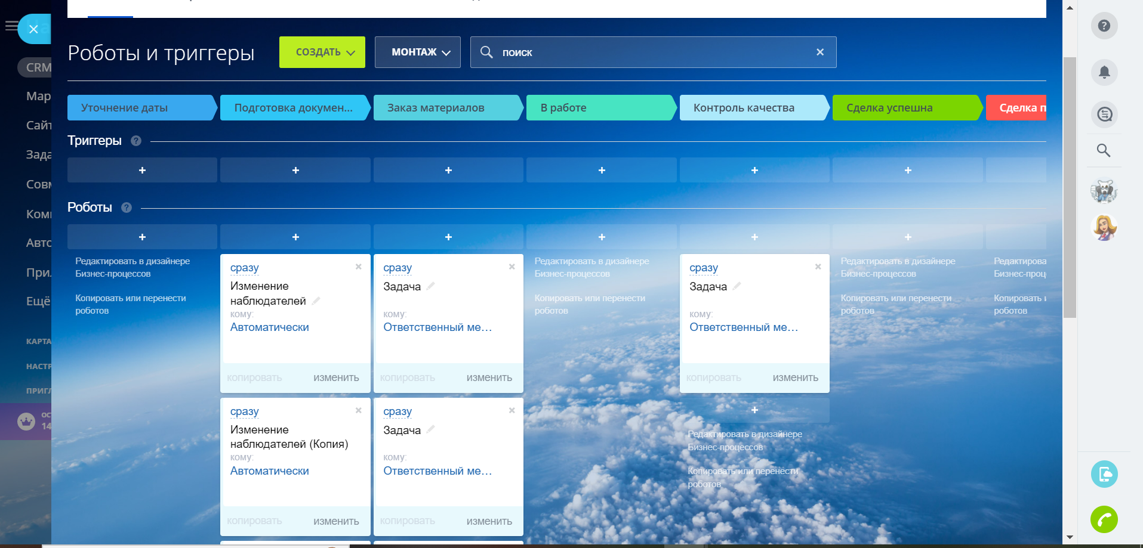Screen dimensions: 1143x548
Task: Delete the Изменение наблюдателей (Копия) robot
Action: pos(359,410)
